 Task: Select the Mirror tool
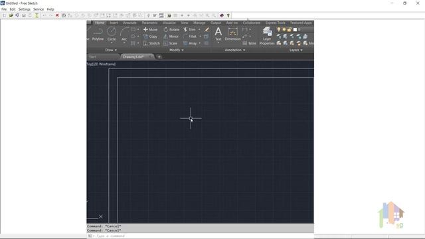point(171,37)
